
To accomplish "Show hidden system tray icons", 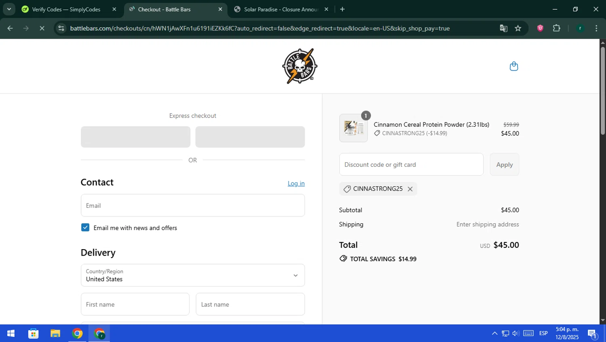I will [494, 334].
